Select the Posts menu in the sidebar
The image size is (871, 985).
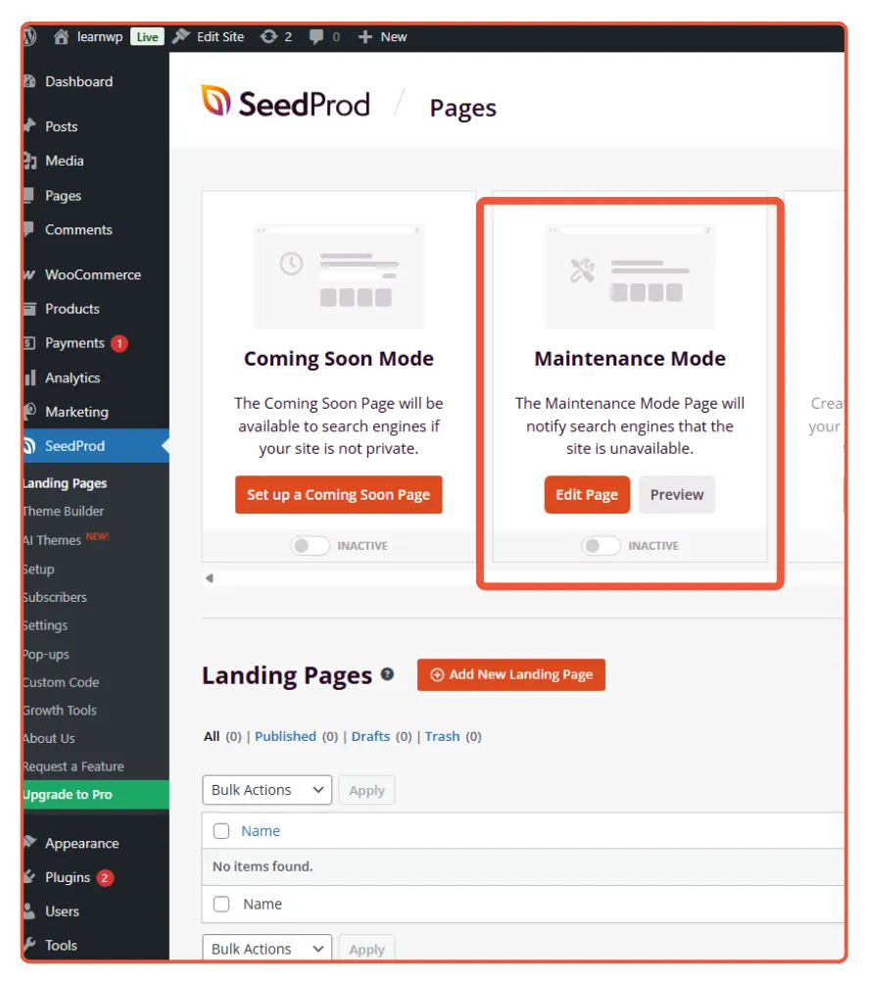coord(61,125)
